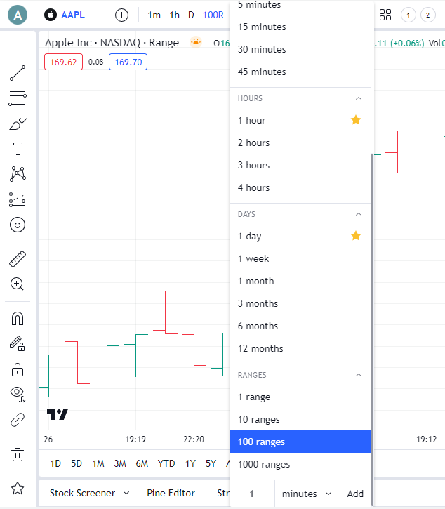Open the XABCD pattern tools
The width and height of the screenshot is (445, 509).
point(18,174)
